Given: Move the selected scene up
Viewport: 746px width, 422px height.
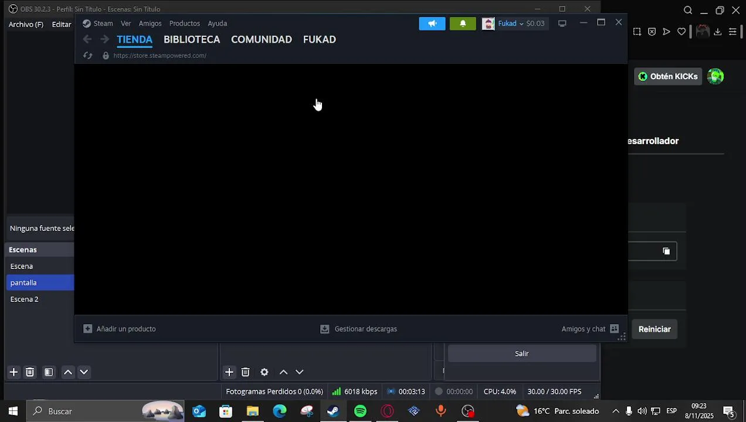Looking at the screenshot, I should tap(68, 372).
